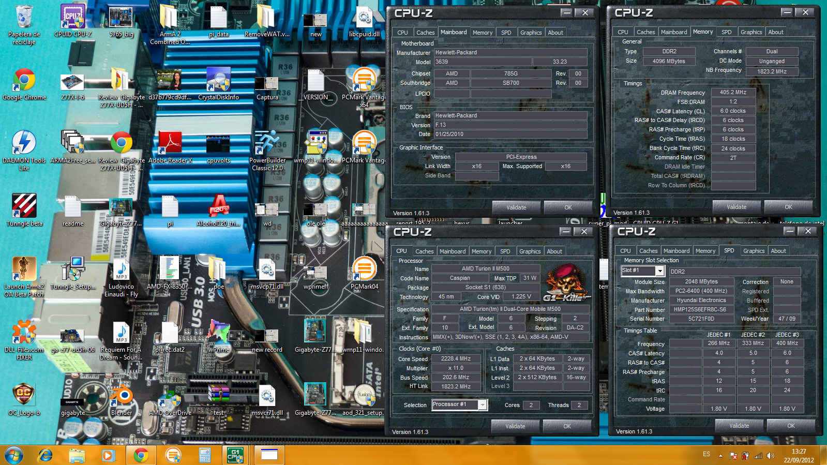This screenshot has height=465, width=827.
Task: Click the BIOS Version value F.13
Action: pyautogui.click(x=510, y=125)
